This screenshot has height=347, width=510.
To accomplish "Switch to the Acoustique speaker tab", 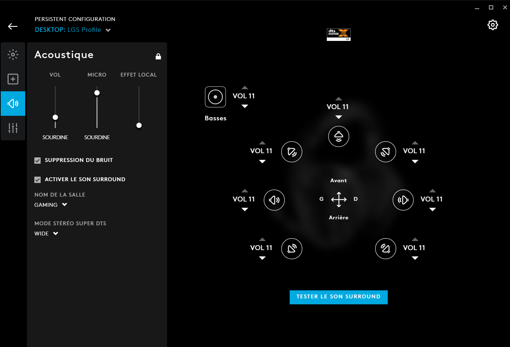I will coord(13,104).
